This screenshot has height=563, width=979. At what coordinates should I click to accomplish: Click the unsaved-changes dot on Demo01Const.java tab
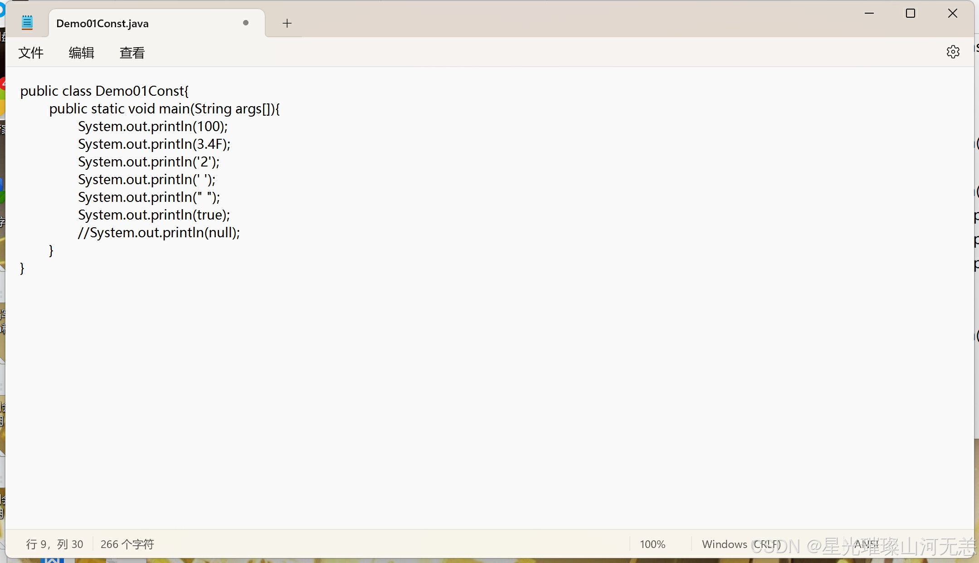[x=246, y=23]
